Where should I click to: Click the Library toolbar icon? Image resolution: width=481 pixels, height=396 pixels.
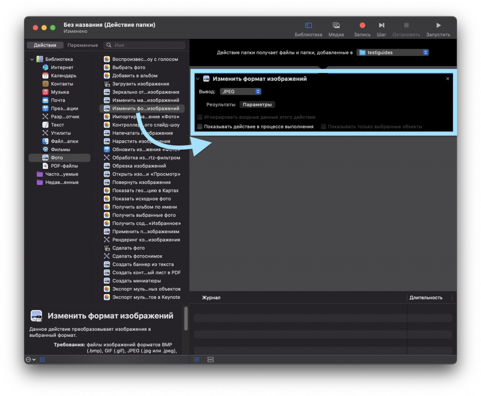308,26
